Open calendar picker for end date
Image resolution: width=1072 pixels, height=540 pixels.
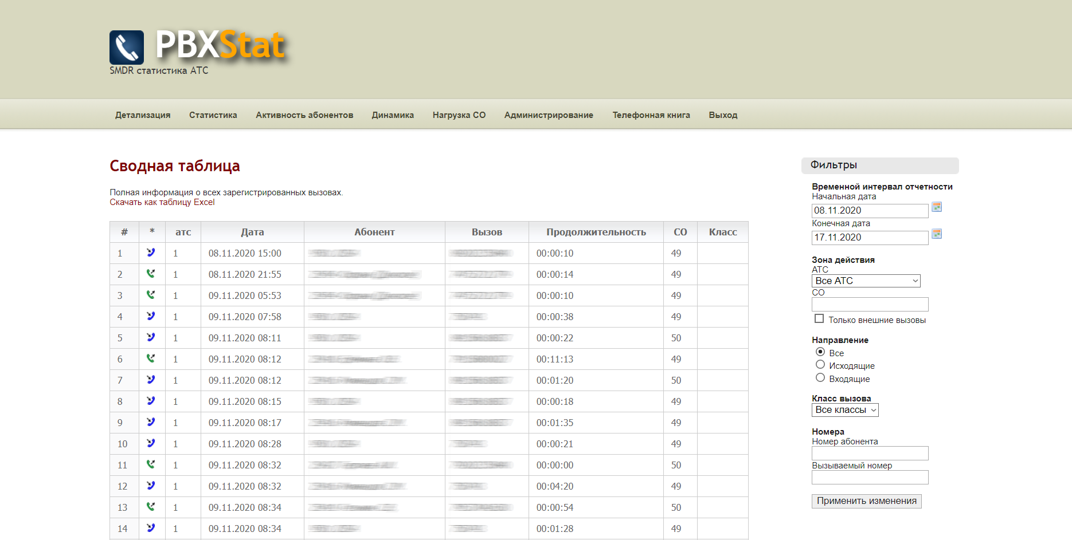coord(937,234)
